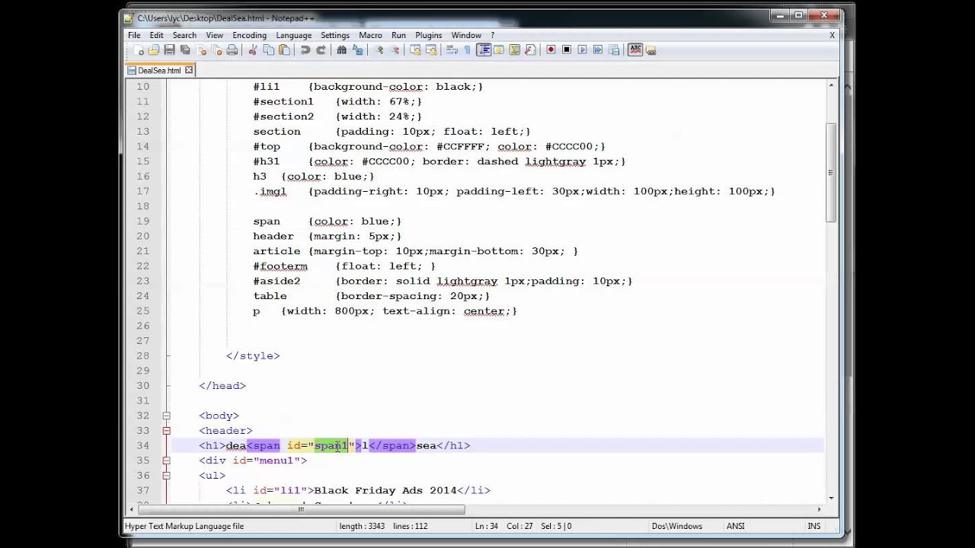Click Dos\Windows in status bar
This screenshot has width=975, height=548.
point(676,526)
